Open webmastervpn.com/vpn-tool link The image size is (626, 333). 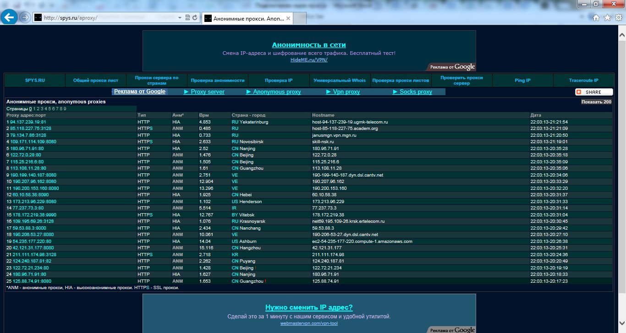point(309,323)
